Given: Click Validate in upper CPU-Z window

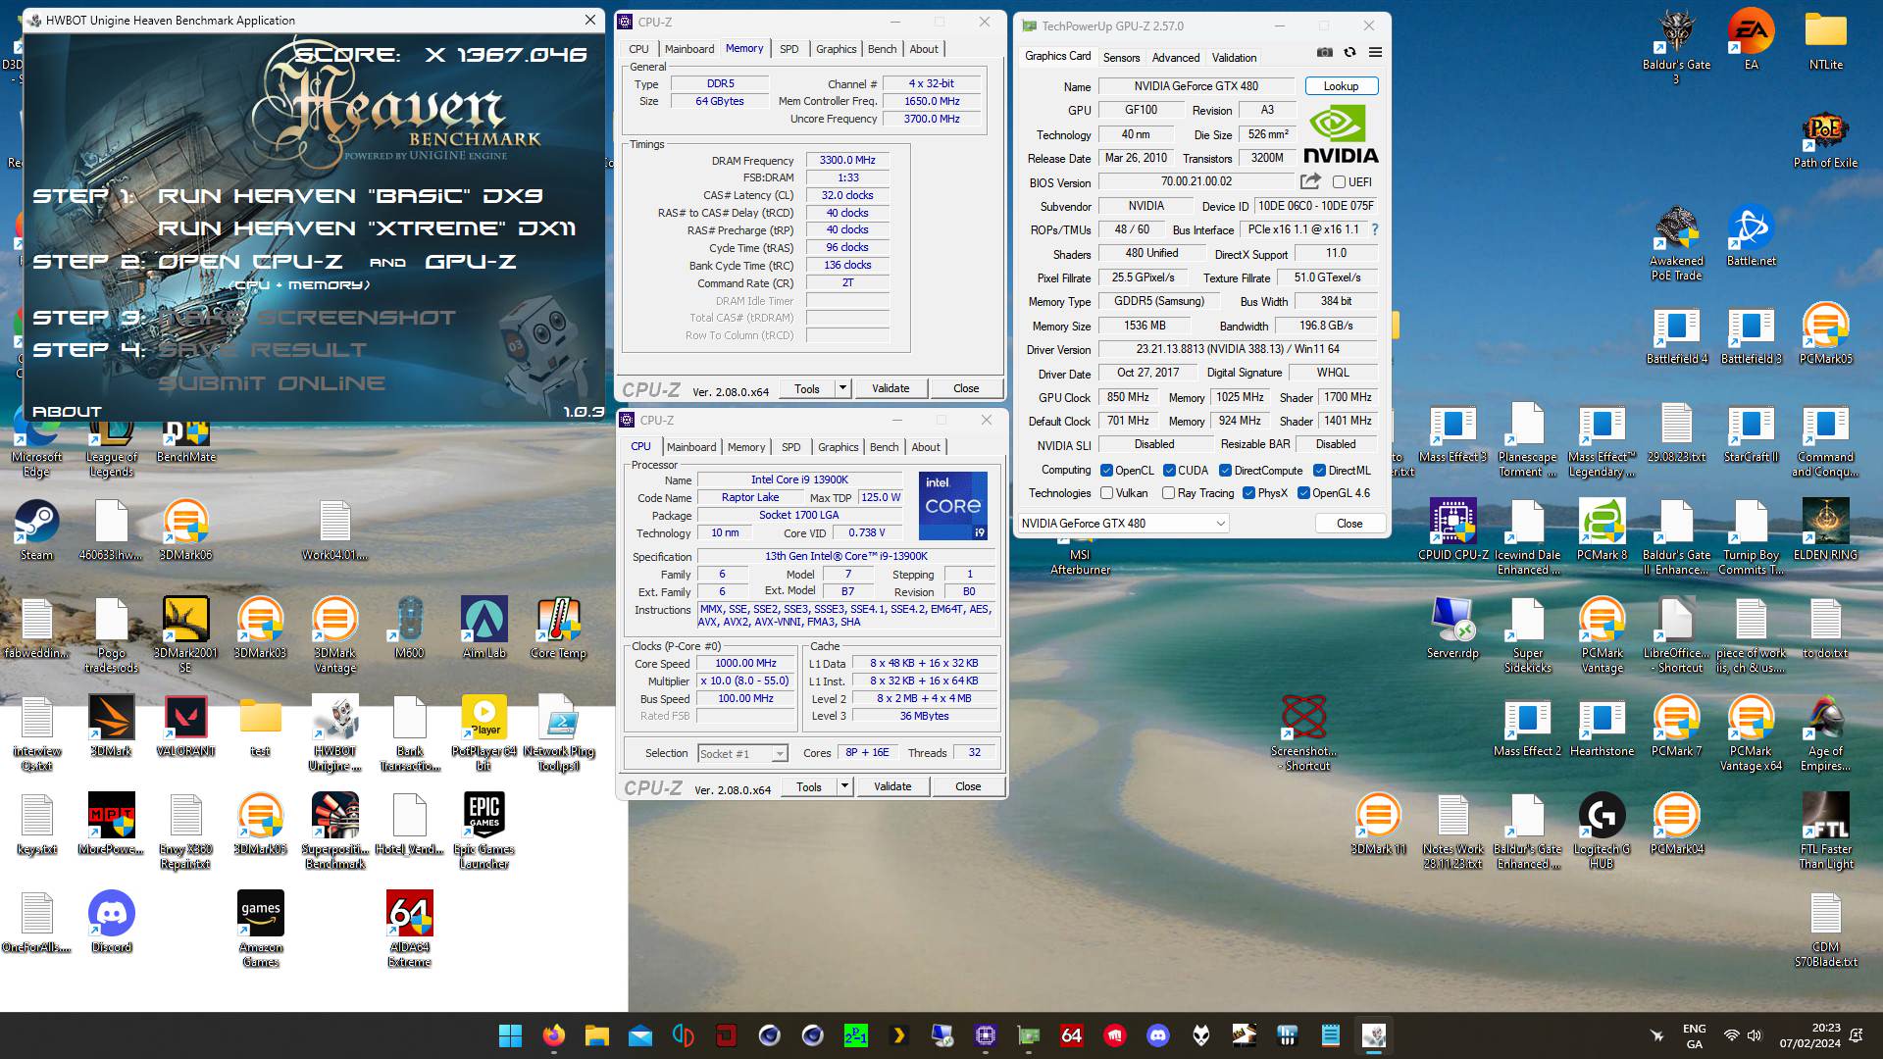Looking at the screenshot, I should click(891, 388).
